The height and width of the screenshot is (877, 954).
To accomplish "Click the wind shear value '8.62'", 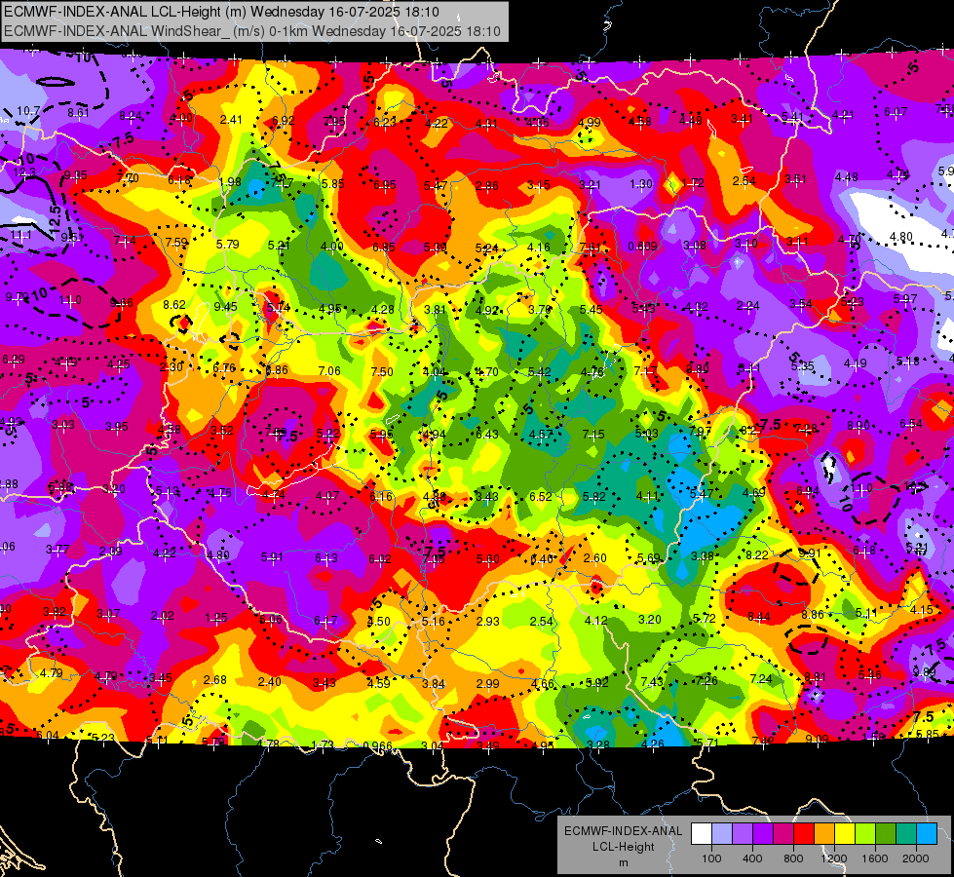I will 174,305.
